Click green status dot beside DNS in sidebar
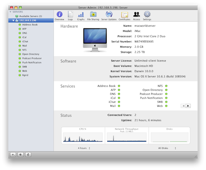206x170 pixels. click(20, 33)
